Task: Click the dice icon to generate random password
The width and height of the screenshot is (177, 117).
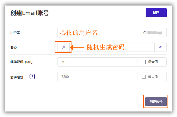Action: tap(63, 47)
